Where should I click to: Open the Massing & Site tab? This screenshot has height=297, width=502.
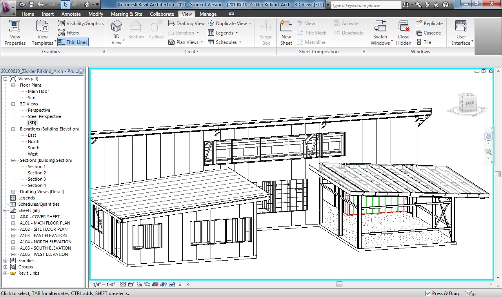[126, 14]
